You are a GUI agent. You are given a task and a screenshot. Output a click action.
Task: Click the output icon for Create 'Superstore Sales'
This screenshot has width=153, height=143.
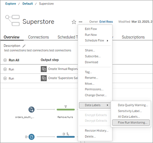[x=44, y=78]
